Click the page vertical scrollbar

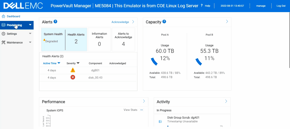pos(289,40)
